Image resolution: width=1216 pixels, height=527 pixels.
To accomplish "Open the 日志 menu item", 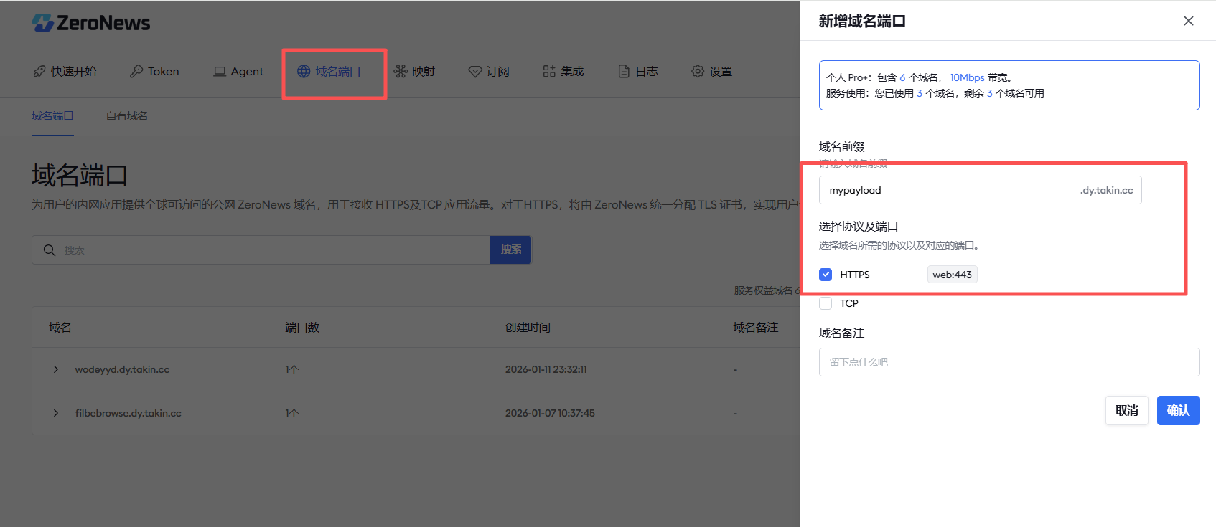I will pyautogui.click(x=638, y=72).
